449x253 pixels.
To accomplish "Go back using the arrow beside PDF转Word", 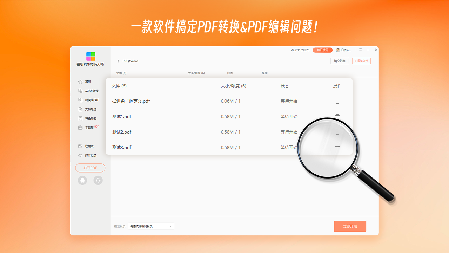I will coord(118,61).
